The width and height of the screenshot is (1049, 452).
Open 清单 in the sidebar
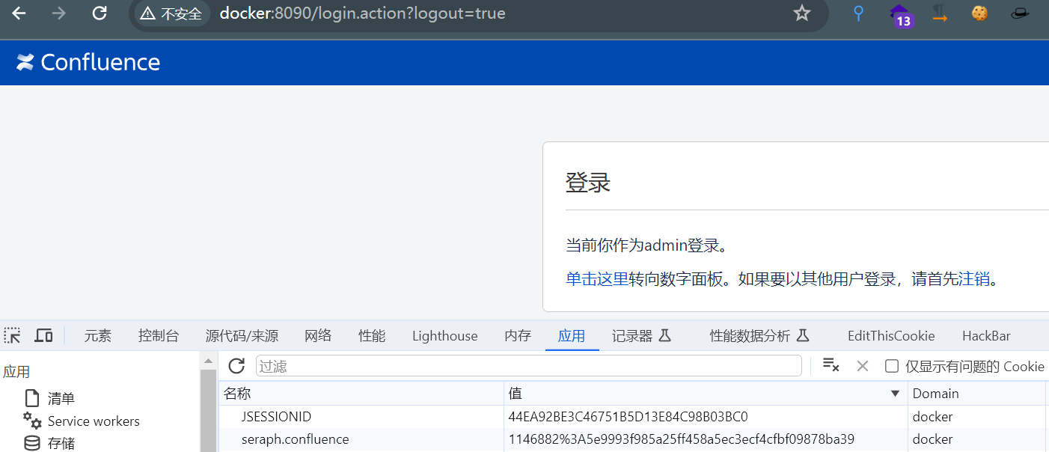click(61, 399)
